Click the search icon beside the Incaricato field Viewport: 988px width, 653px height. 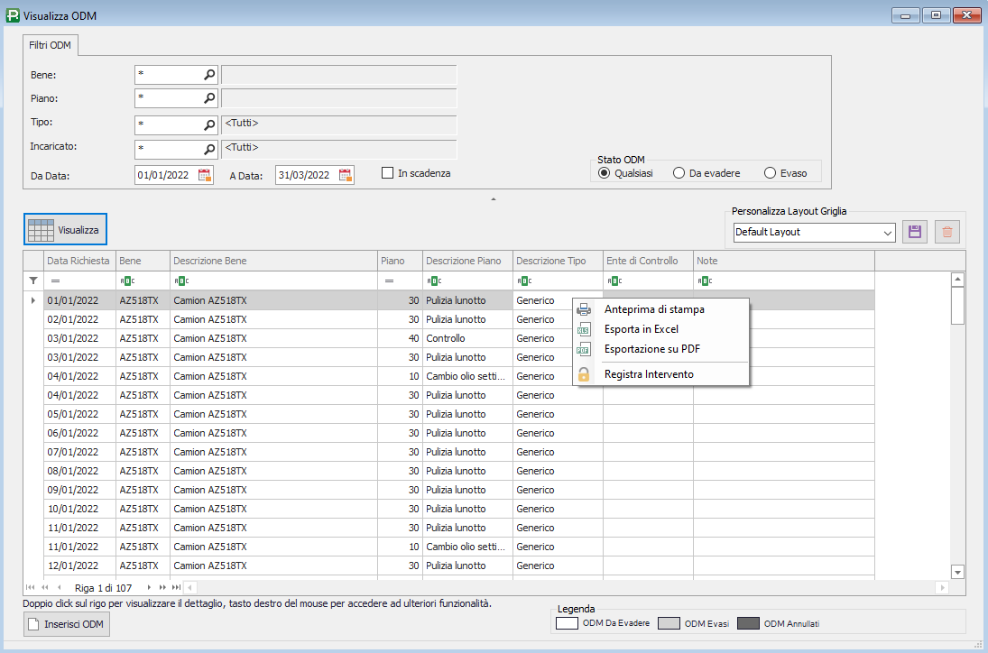coord(209,149)
